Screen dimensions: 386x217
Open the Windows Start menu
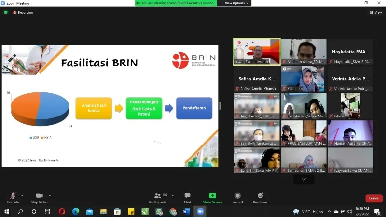(x=7, y=211)
